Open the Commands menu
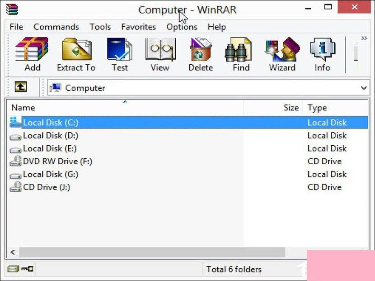 coord(56,27)
